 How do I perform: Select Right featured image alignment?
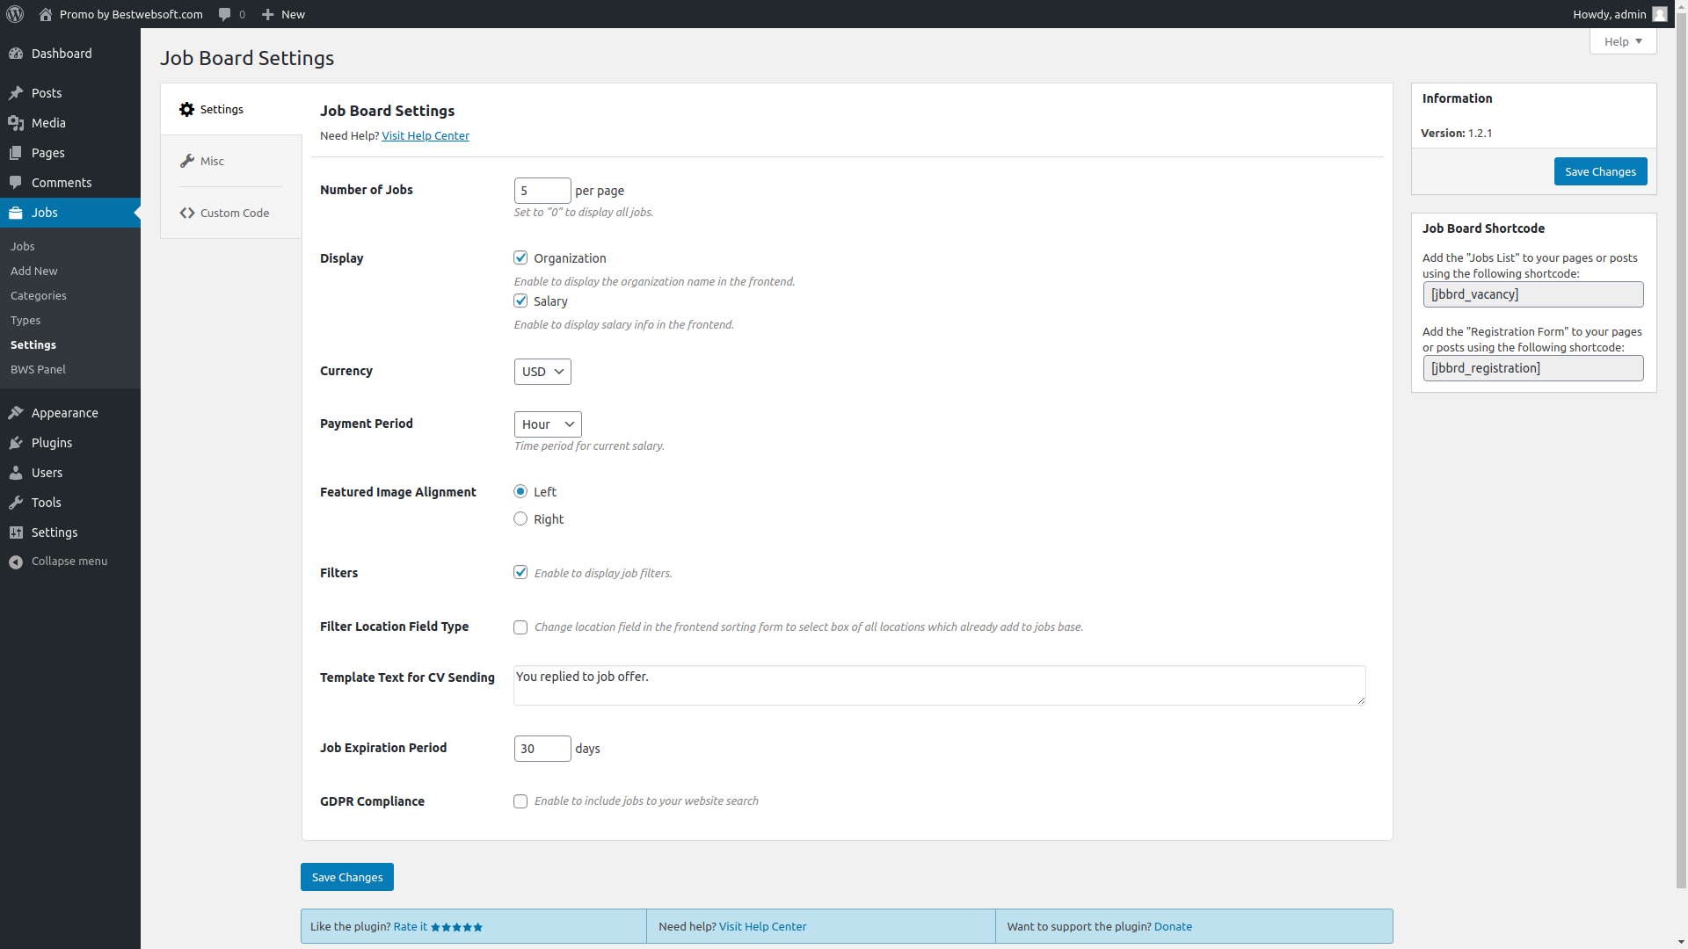(x=520, y=518)
